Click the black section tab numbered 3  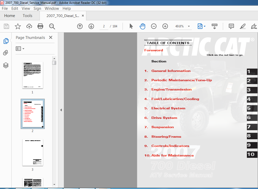pos(252,90)
